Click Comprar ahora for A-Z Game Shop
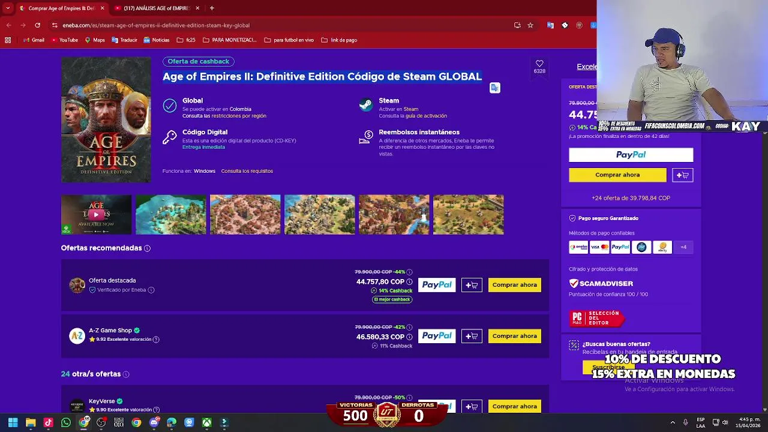 click(x=515, y=336)
